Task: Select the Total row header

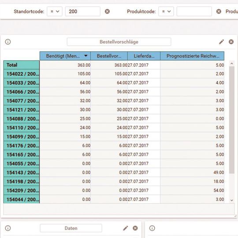Action: 22,65
